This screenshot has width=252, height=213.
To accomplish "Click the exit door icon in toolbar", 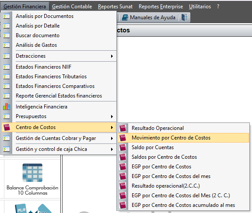I will pyautogui.click(x=184, y=17).
